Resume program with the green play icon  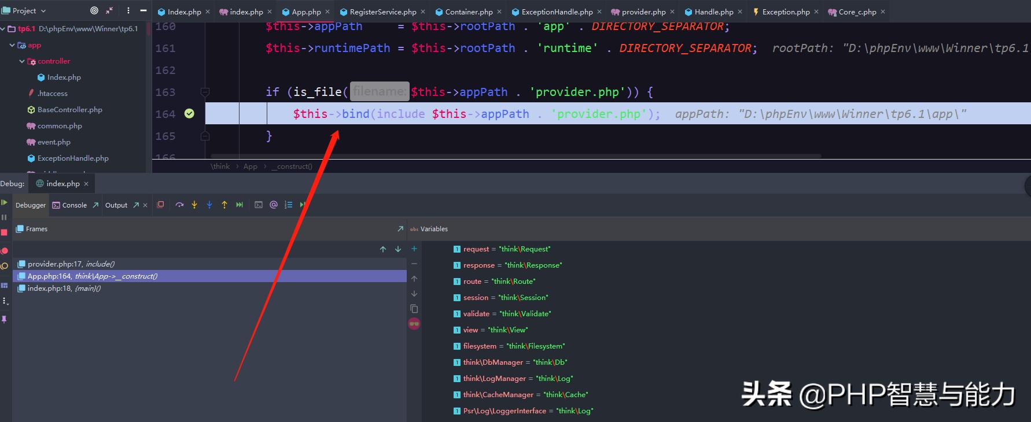4,202
